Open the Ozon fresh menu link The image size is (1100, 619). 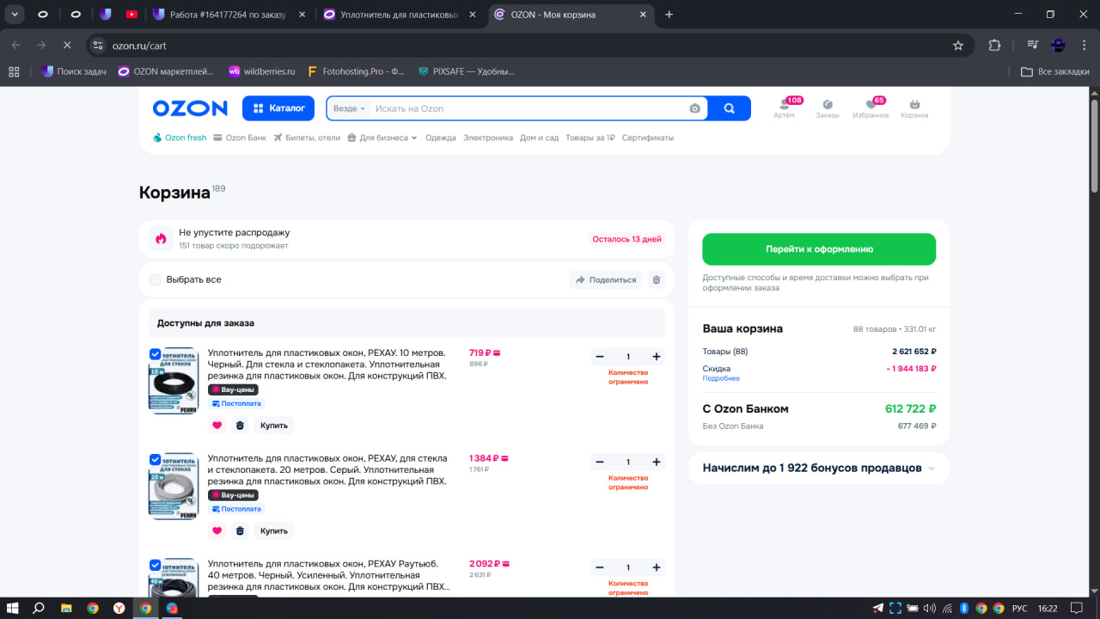point(180,138)
